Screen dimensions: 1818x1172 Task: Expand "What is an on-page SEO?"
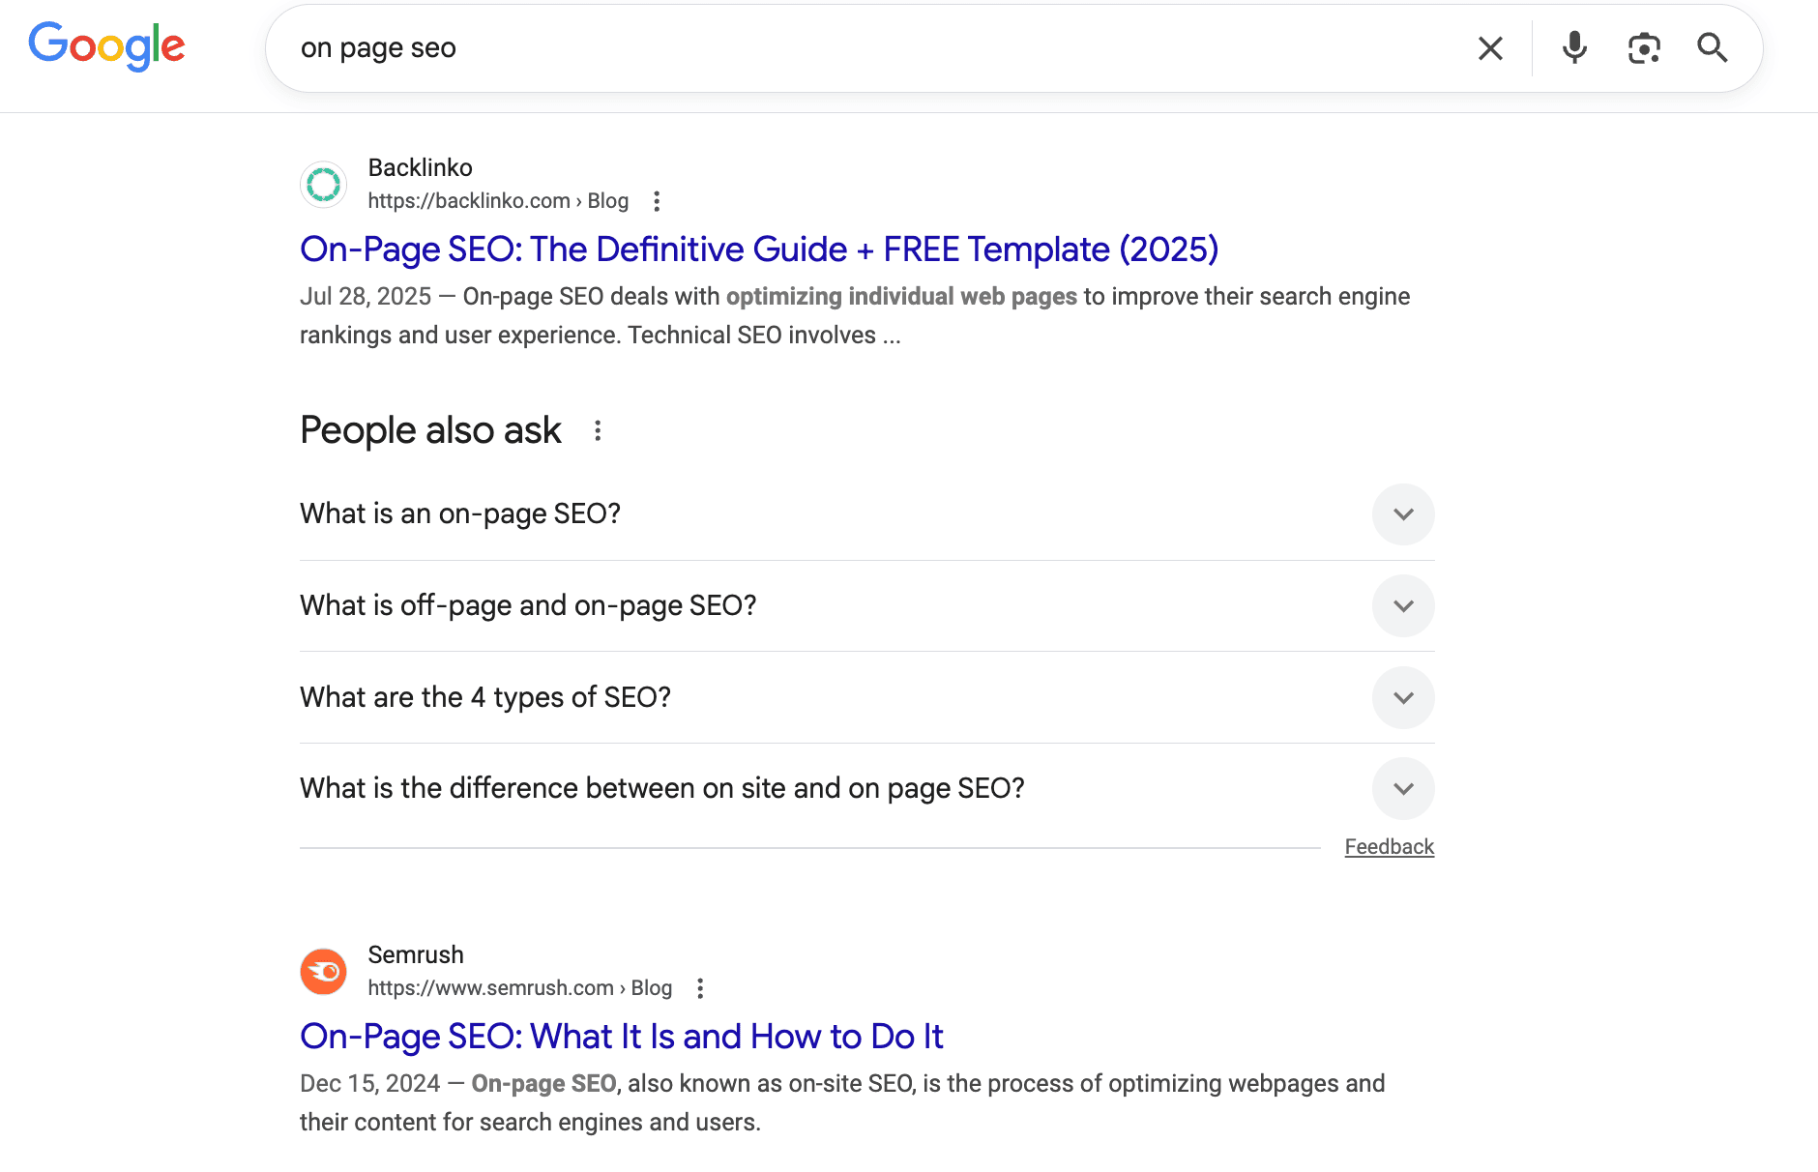pos(1403,514)
